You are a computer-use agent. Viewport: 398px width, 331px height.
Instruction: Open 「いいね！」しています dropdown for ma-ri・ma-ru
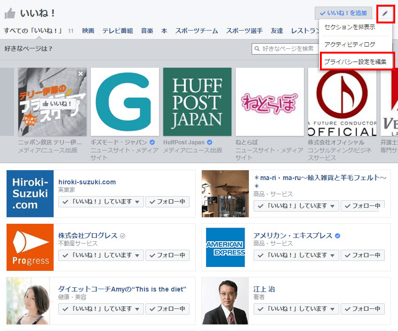[x=296, y=206]
